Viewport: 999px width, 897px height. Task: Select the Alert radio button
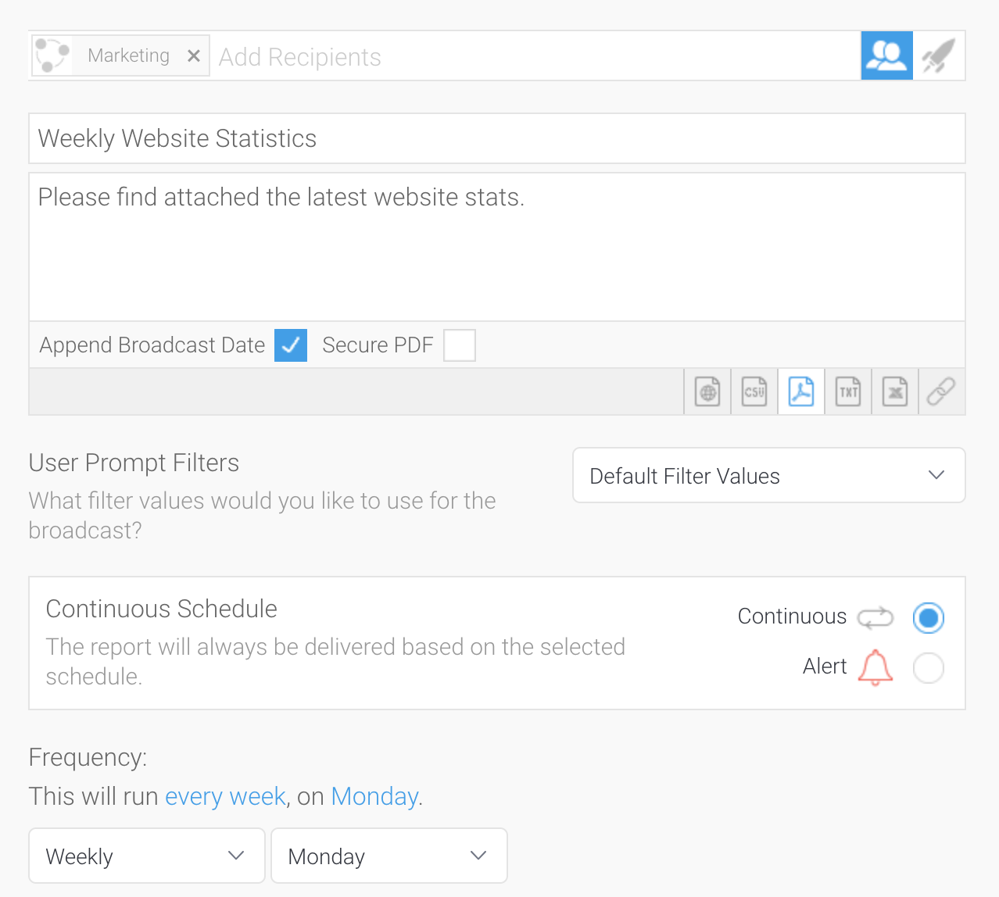pyautogui.click(x=928, y=668)
